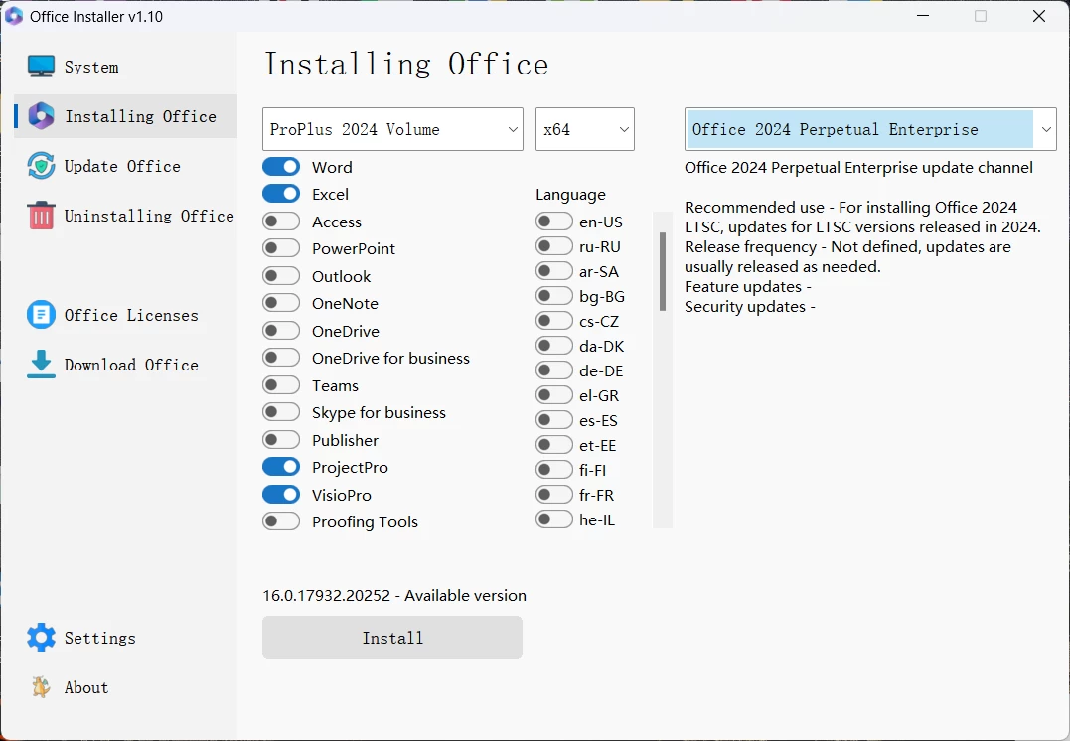The width and height of the screenshot is (1070, 741).
Task: Click the Settings gear icon
Action: click(x=41, y=638)
